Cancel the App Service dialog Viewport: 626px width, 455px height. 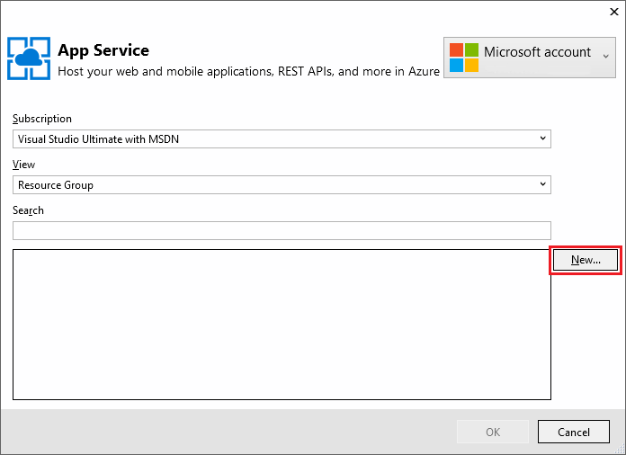pos(574,432)
